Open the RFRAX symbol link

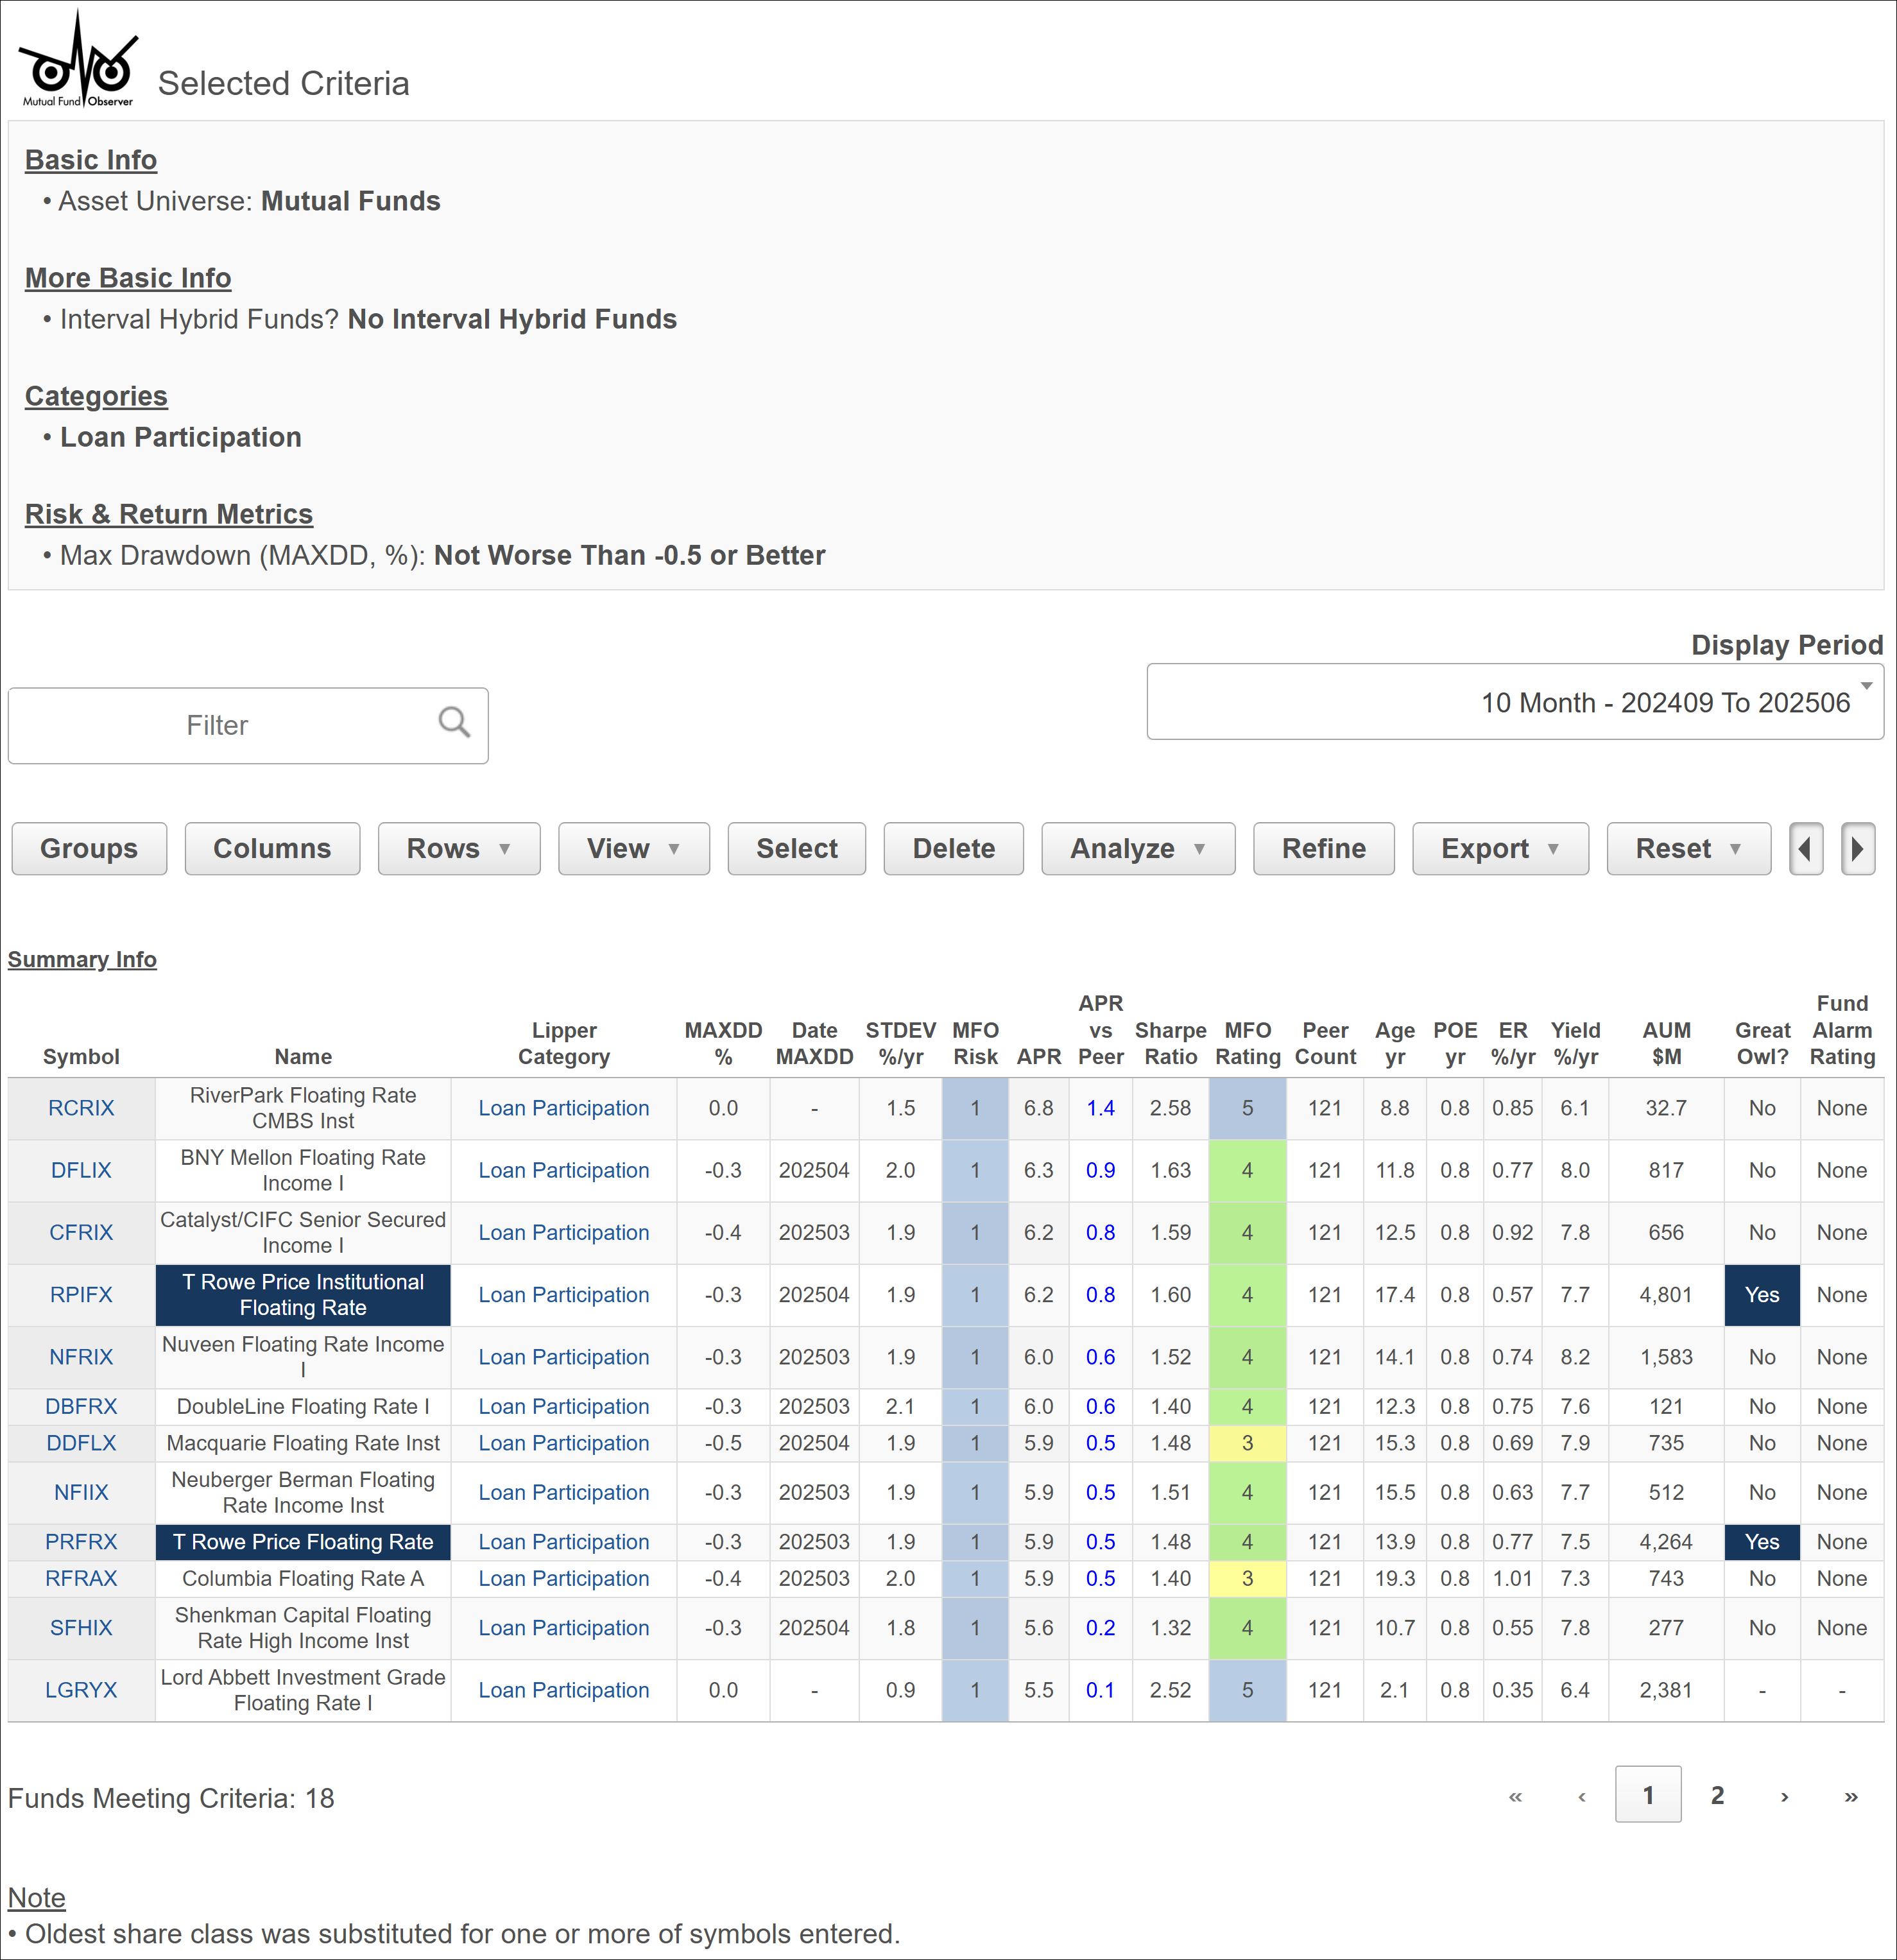(81, 1579)
